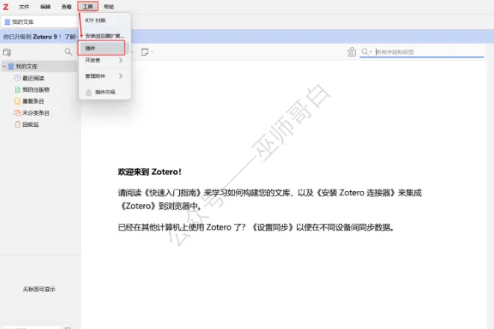
Task: Select the 我的文库 tab
Action: [x=40, y=22]
